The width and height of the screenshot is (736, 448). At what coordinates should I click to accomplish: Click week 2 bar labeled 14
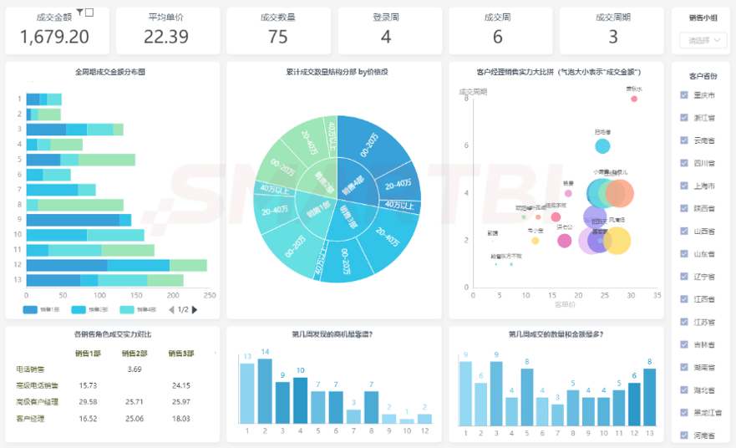tap(265, 391)
